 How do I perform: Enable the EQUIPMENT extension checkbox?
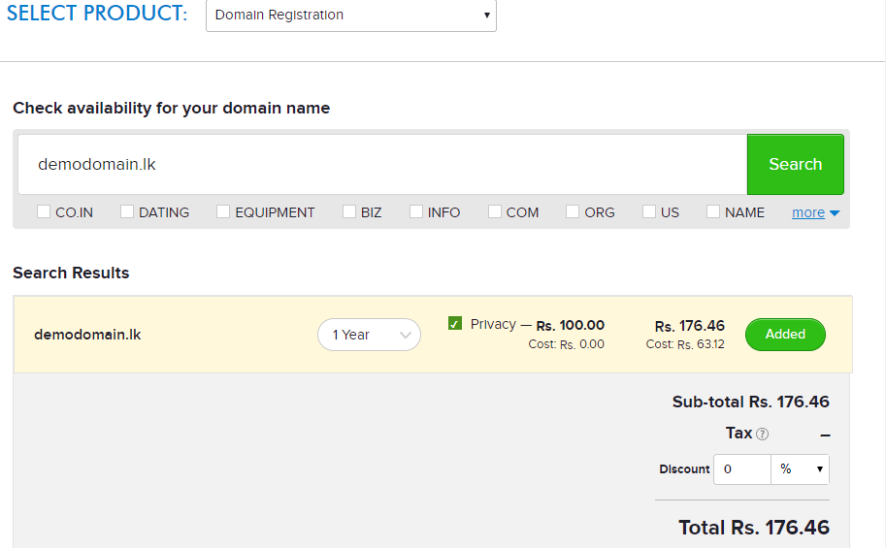click(x=223, y=211)
